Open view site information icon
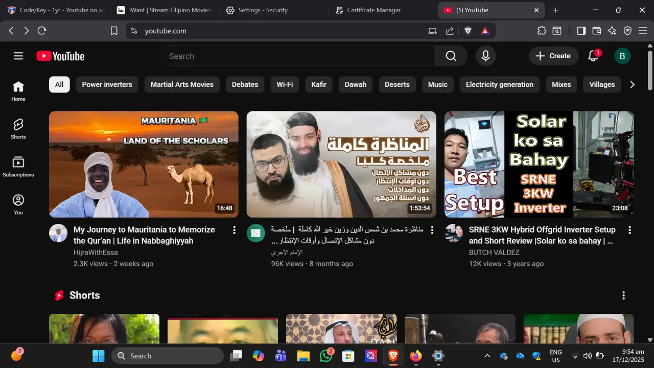 coord(134,31)
